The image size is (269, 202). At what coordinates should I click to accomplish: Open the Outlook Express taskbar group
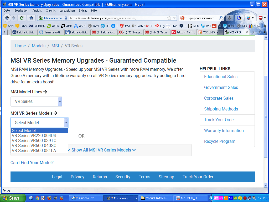[87, 198]
